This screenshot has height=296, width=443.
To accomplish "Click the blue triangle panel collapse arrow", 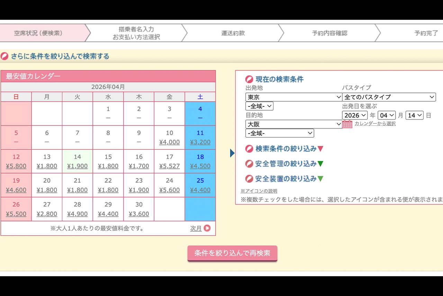I will (x=232, y=153).
